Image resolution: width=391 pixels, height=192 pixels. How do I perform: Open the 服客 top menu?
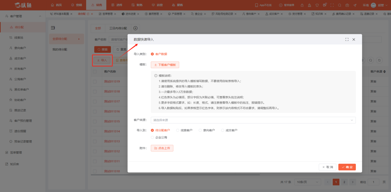(x=178, y=5)
